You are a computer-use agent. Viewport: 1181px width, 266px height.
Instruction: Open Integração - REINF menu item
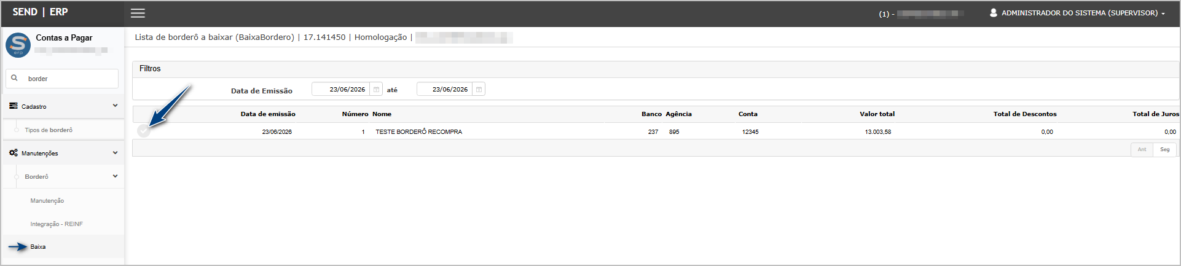[x=57, y=224]
